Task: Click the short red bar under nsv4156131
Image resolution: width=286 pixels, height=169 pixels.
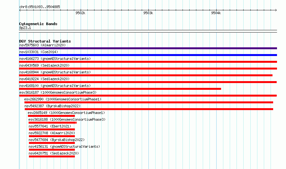Action: pyautogui.click(x=52, y=150)
